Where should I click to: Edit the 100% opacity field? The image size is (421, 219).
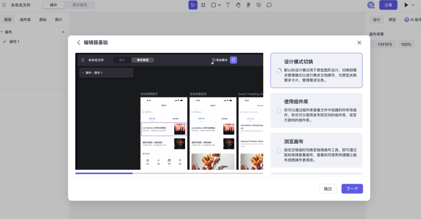click(406, 44)
